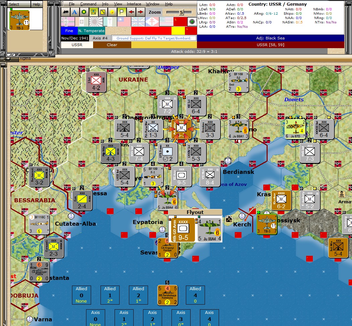The width and height of the screenshot is (352, 326).
Task: Toggle the yellow unit counter display button
Action: [x=93, y=12]
